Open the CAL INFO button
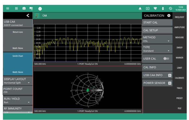The height and width of the screenshot is (120, 189). (157, 67)
